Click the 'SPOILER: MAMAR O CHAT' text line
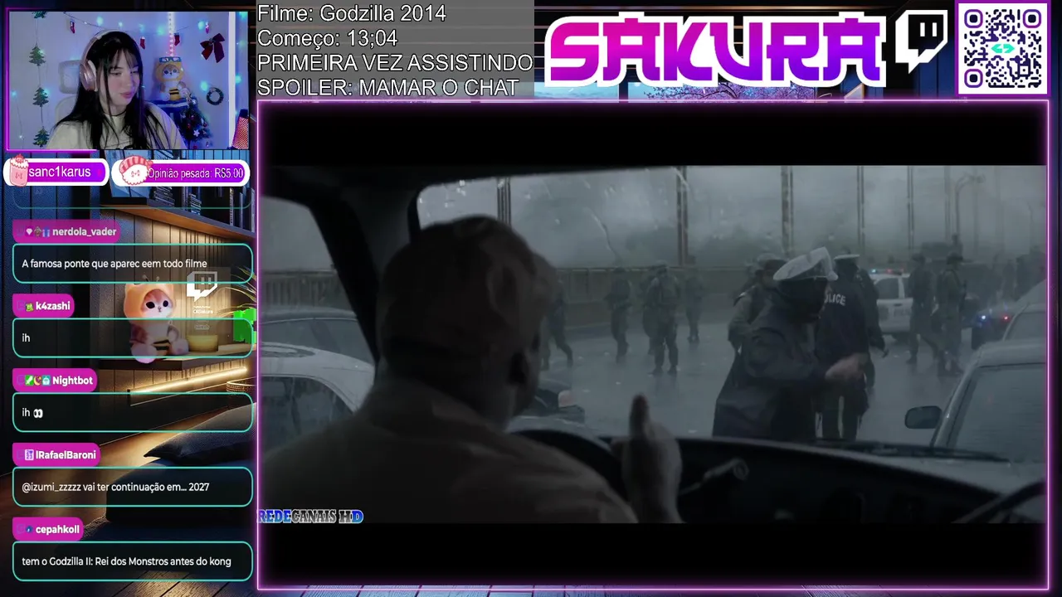Image resolution: width=1062 pixels, height=597 pixels. tap(387, 87)
